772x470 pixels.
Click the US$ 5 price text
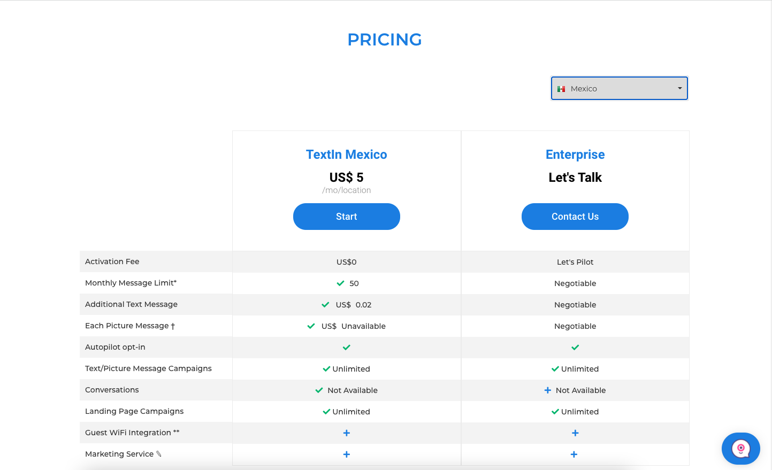click(347, 178)
